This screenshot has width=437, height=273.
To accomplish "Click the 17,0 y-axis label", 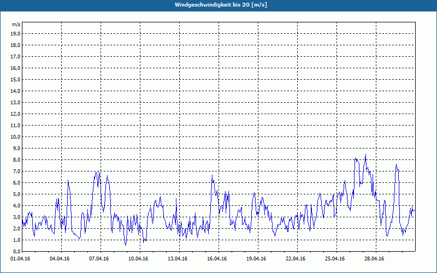I will tap(15, 57).
